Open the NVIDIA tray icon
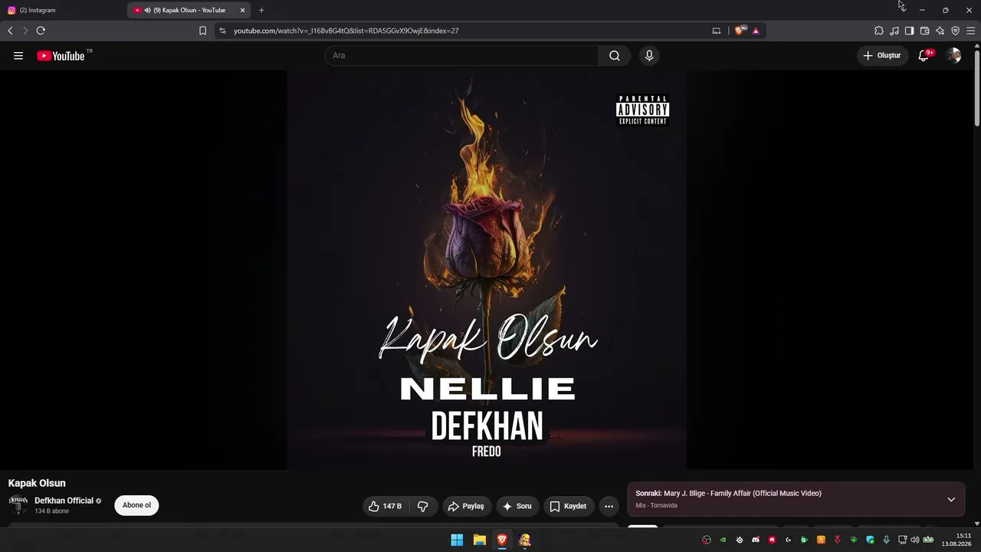Screen dimensions: 981x552 point(723,540)
